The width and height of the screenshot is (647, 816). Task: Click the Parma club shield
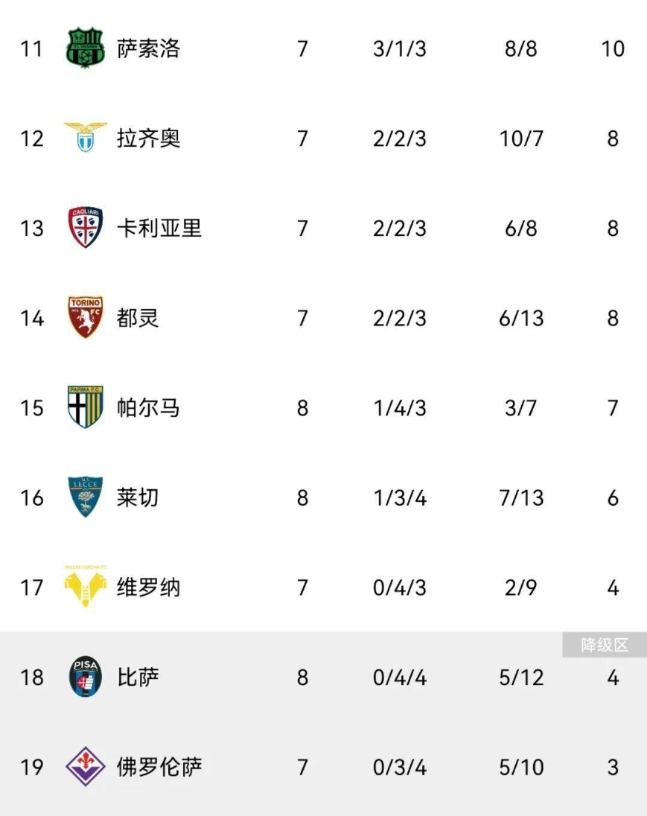click(85, 407)
